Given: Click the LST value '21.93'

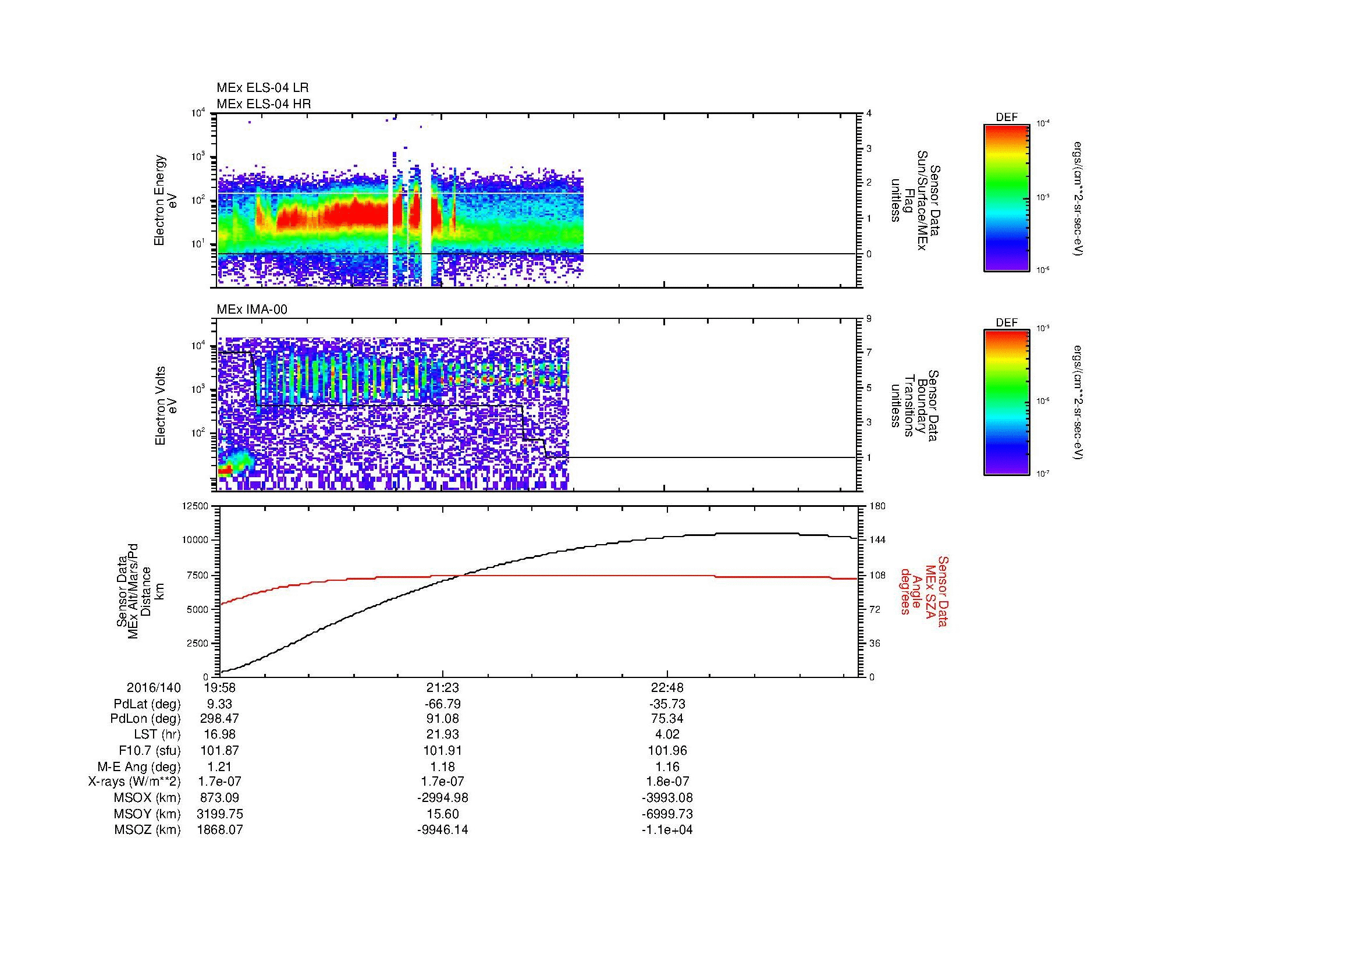Looking at the screenshot, I should click(442, 735).
